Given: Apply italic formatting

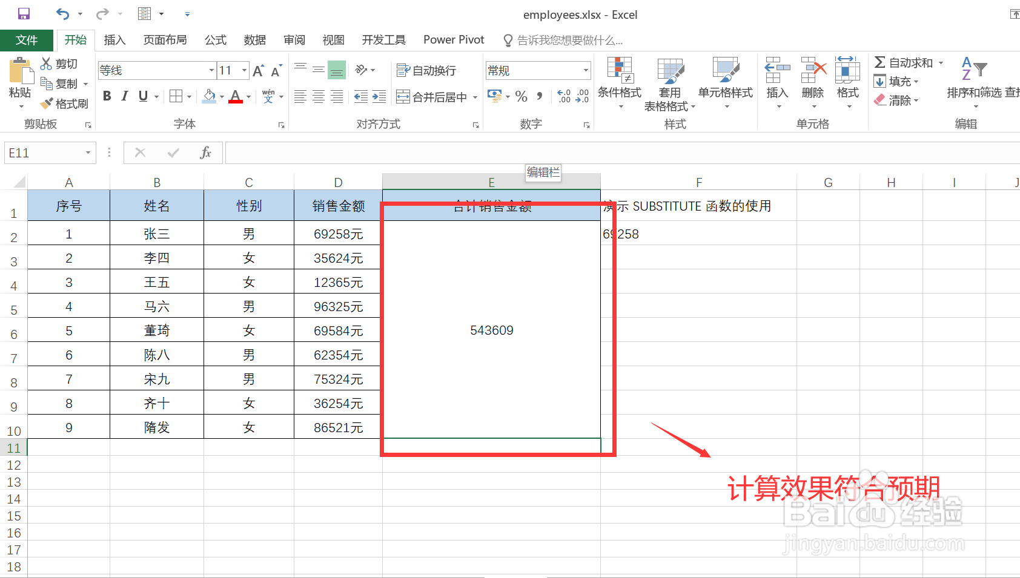Looking at the screenshot, I should [x=124, y=96].
